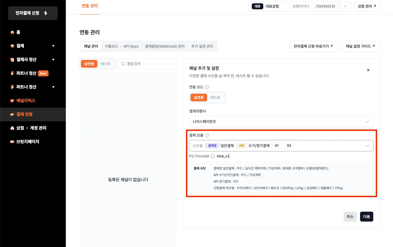Open the 결제대행사 나이스페이먼츠 dropdown
Viewport: 393px width, 247px height.
(x=281, y=122)
